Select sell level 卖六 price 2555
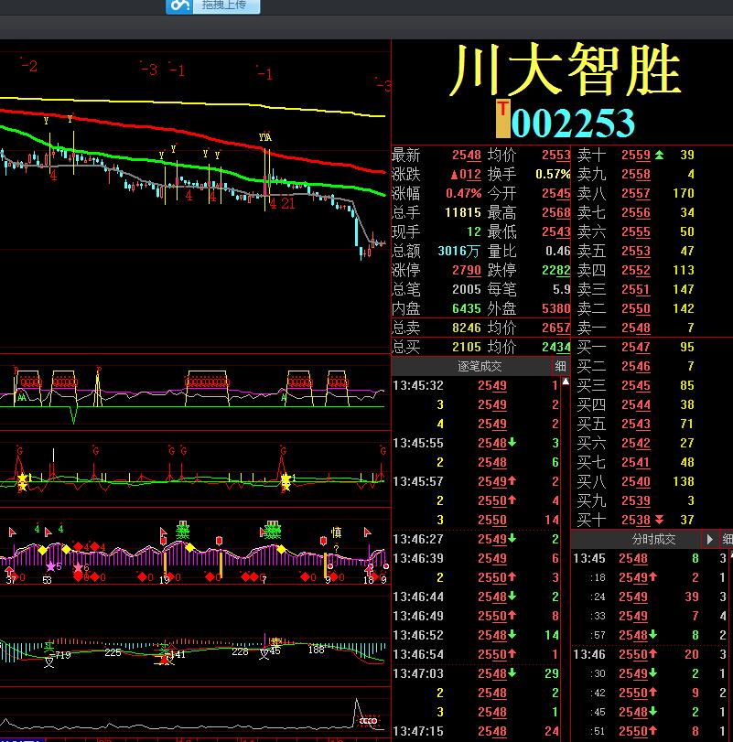The height and width of the screenshot is (742, 733). [x=635, y=231]
